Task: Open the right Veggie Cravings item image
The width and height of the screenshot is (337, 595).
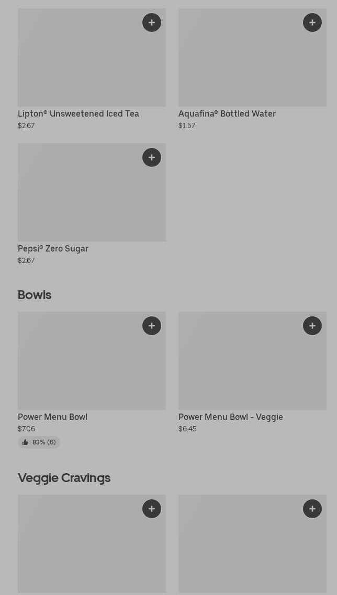Action: pos(241,549)
